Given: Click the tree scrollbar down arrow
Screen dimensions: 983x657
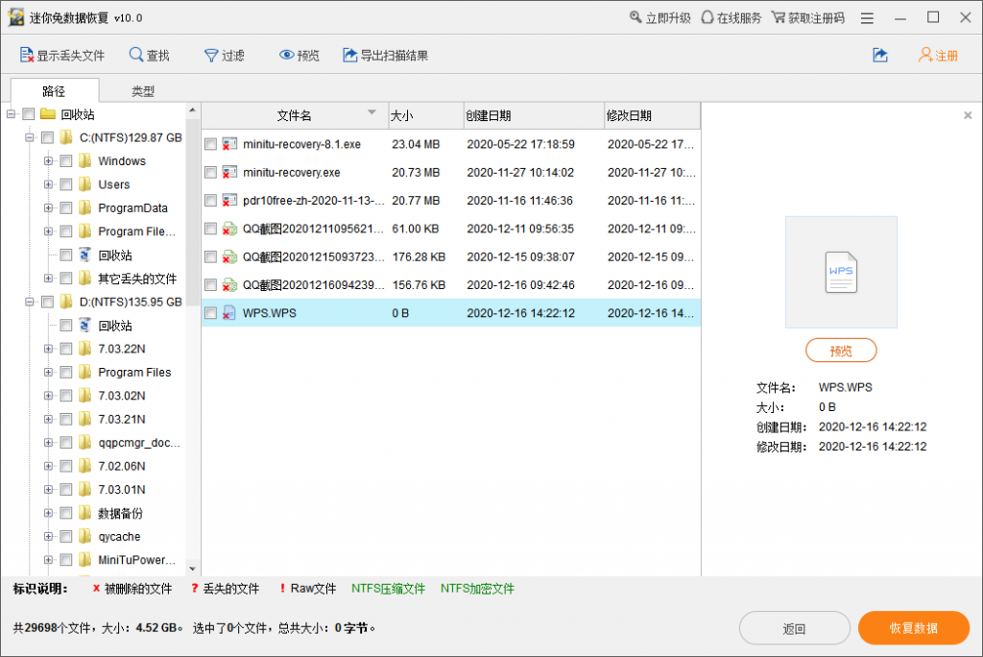Looking at the screenshot, I should (192, 569).
